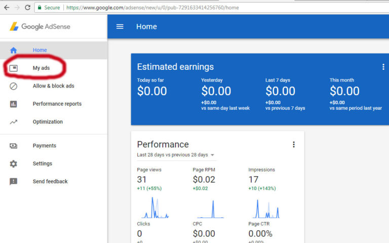Viewport: 389px width, 243px height.
Task: Click the +11 (+55%) change
Action: coord(149,188)
